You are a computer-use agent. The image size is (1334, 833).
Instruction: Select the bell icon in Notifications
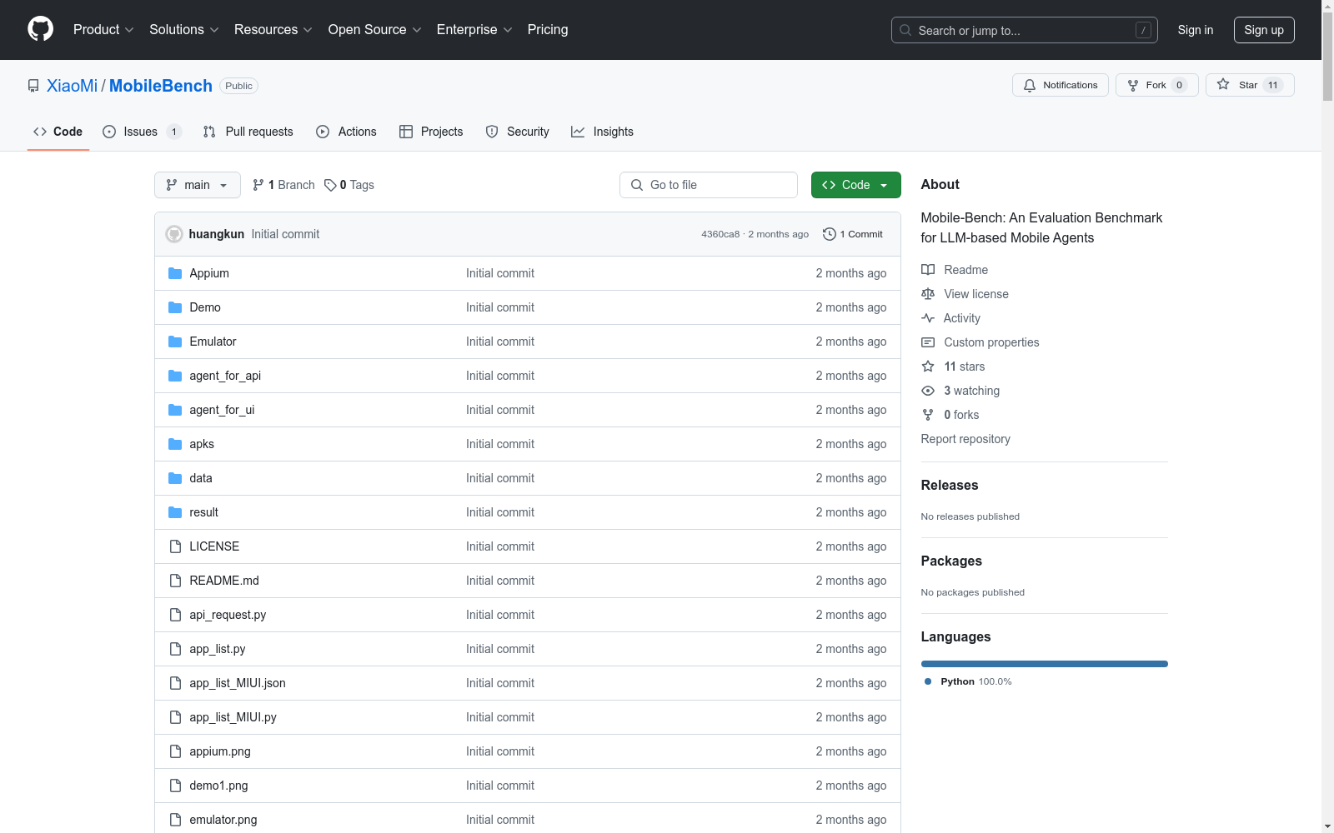(1030, 85)
